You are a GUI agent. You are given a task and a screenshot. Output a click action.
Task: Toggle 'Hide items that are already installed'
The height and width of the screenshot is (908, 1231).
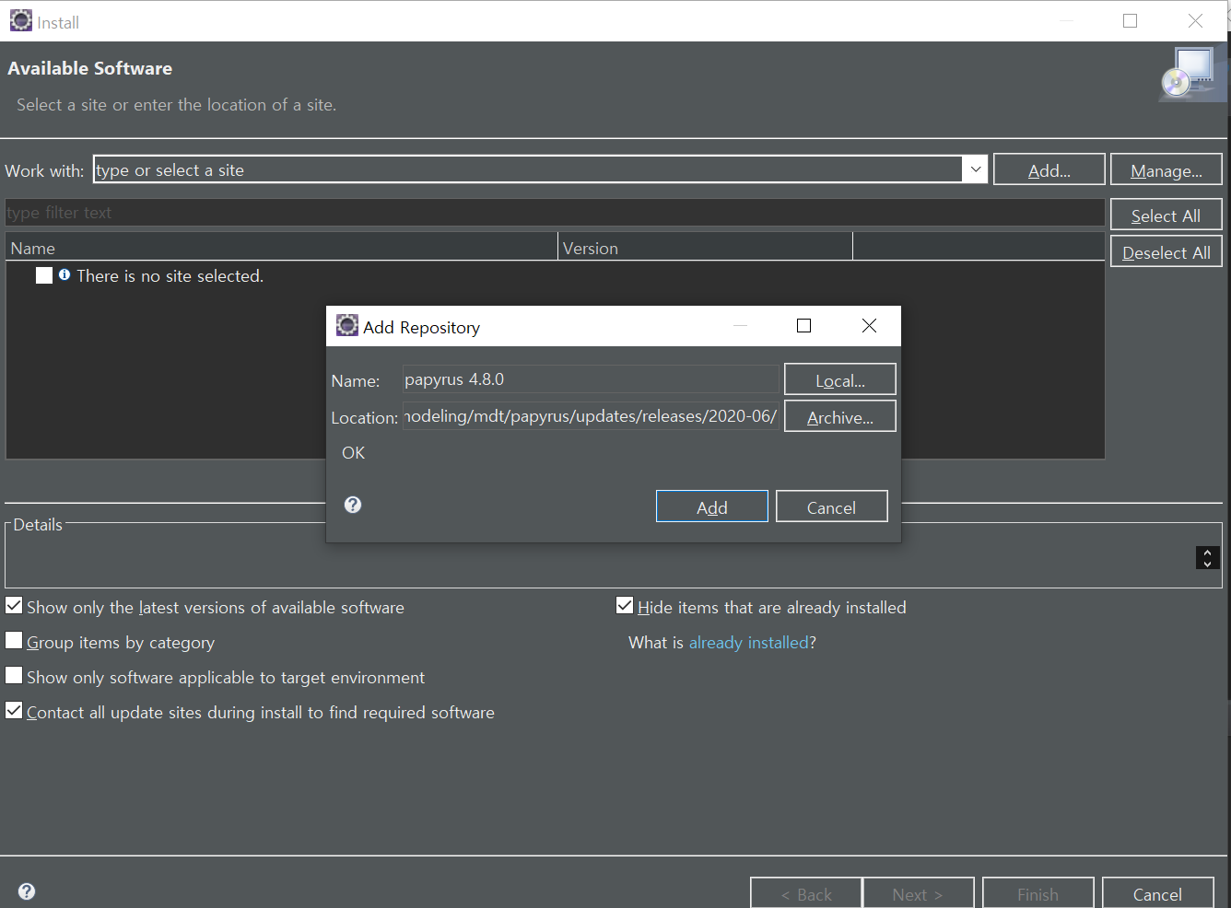coord(625,606)
